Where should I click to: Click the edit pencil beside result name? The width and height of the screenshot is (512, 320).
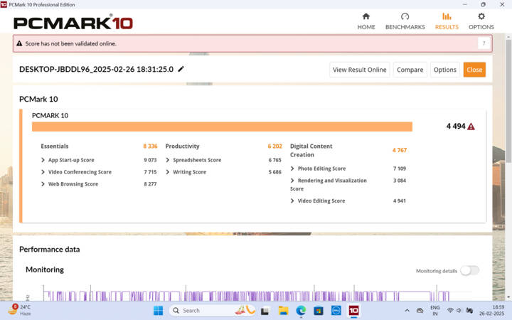181,69
